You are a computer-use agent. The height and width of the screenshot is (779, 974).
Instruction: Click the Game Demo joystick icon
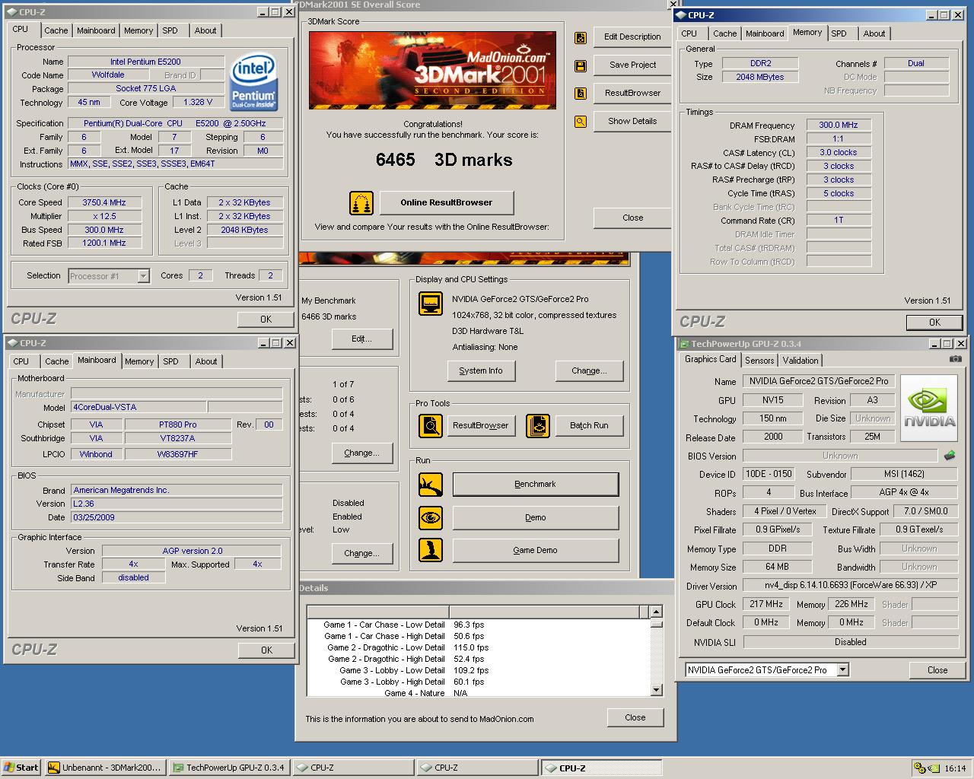point(431,551)
